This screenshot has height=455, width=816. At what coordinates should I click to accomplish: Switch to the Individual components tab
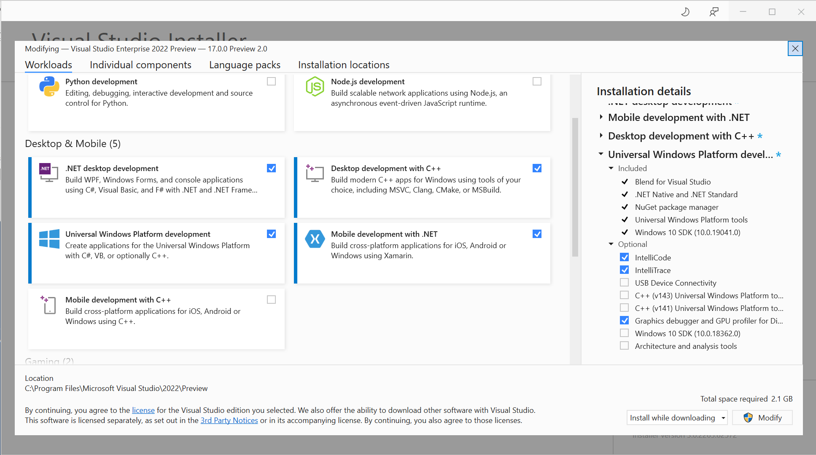coord(140,65)
